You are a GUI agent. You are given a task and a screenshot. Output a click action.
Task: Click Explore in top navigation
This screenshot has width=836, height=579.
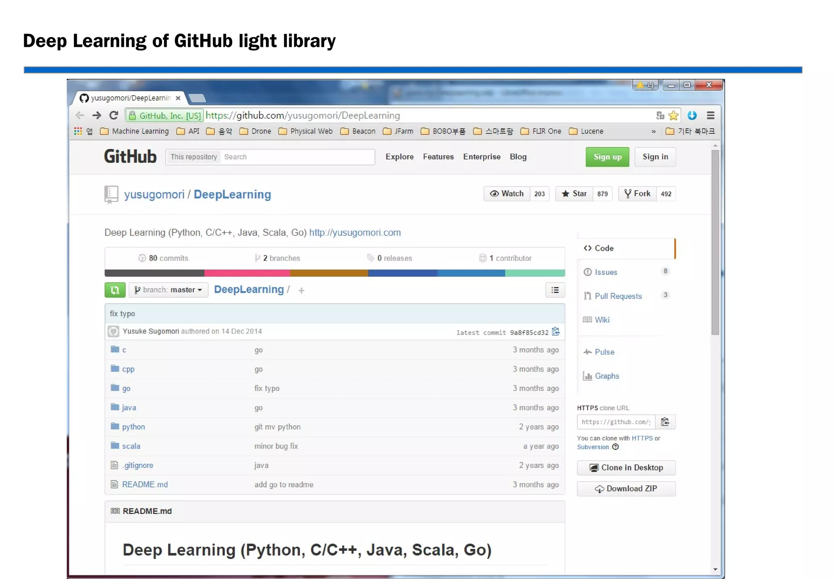click(400, 157)
